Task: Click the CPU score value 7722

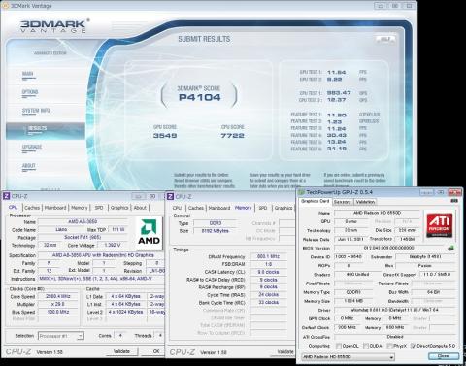Action: 232,136
